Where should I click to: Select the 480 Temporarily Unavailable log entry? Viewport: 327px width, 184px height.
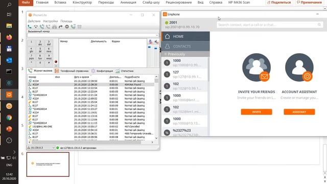(x=91, y=133)
